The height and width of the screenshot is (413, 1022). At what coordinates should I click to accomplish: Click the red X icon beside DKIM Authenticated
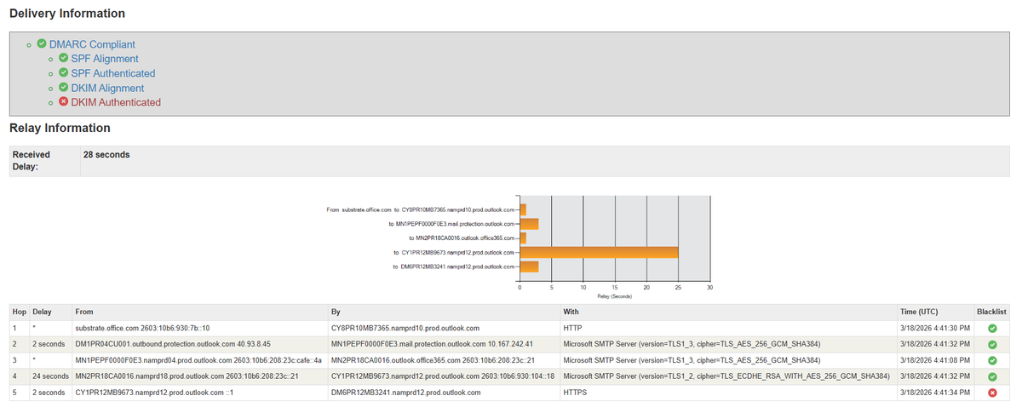click(x=63, y=102)
